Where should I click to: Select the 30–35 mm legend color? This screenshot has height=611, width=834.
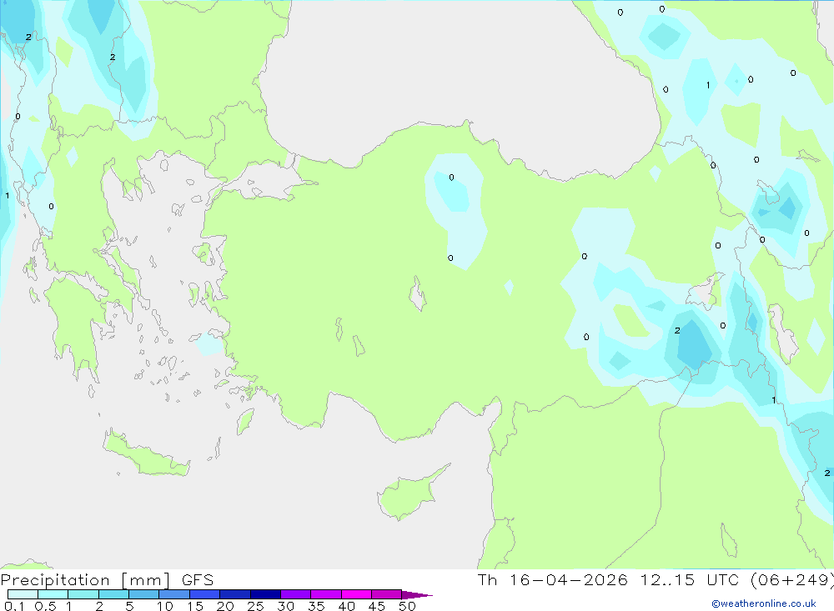[x=295, y=594]
